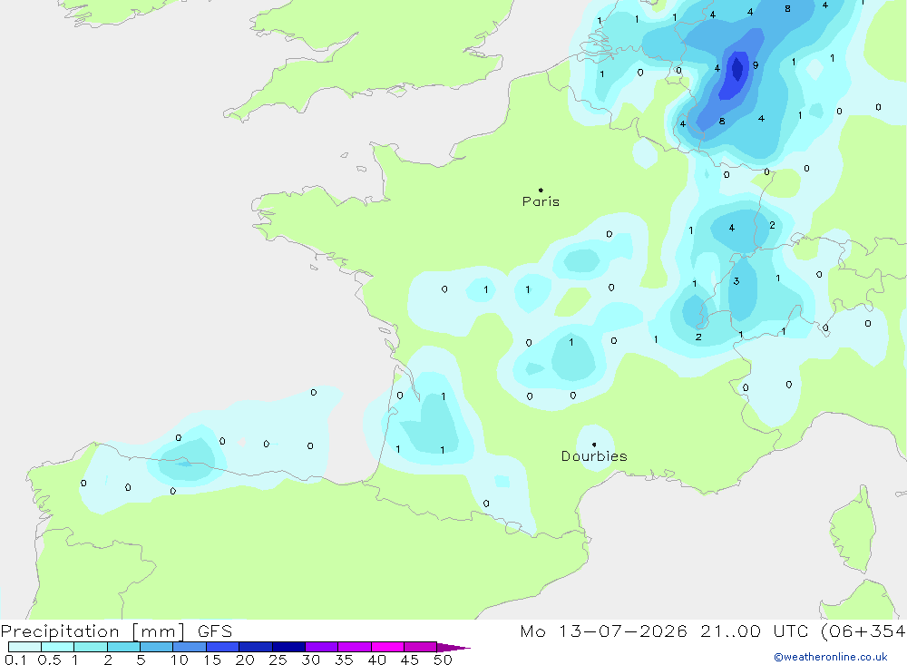Viewport: 907px width, 665px height.
Task: Click the purple over-50 legend arrow
Action: (x=453, y=648)
